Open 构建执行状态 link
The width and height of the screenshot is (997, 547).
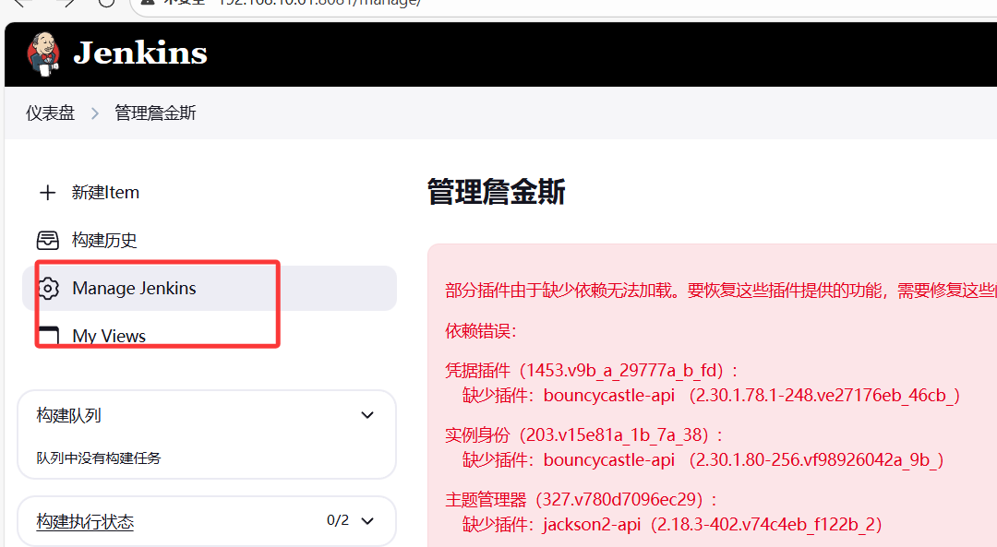point(85,521)
